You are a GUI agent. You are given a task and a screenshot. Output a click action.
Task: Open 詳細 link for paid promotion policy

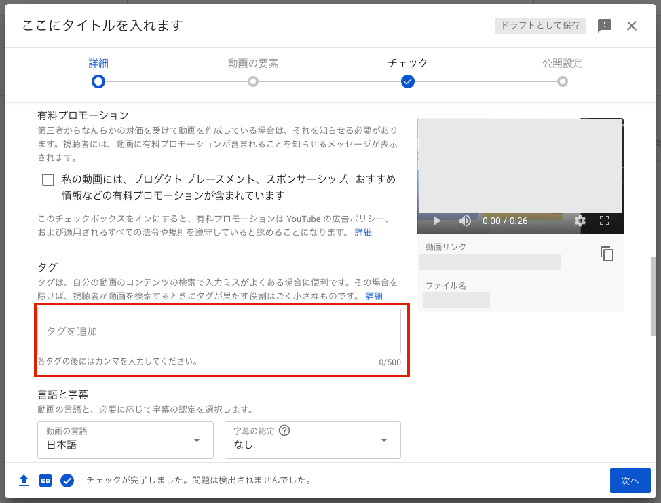[x=363, y=232]
